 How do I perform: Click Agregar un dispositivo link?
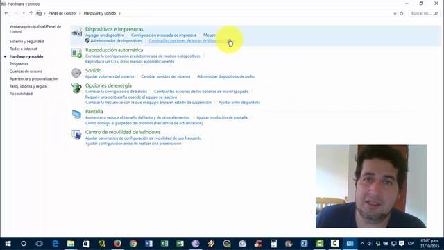pyautogui.click(x=105, y=35)
